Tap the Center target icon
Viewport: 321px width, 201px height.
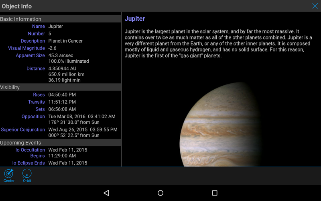tap(9, 176)
